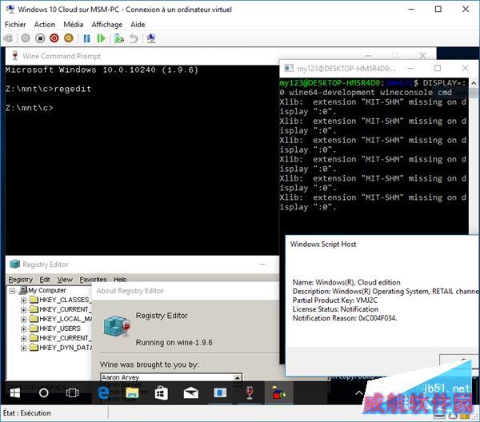Image resolution: width=480 pixels, height=422 pixels.
Task: Click the Wine Command Prompt console area
Action: click(x=142, y=160)
